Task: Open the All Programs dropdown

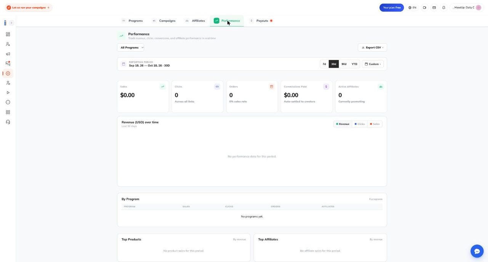Action: [x=131, y=48]
